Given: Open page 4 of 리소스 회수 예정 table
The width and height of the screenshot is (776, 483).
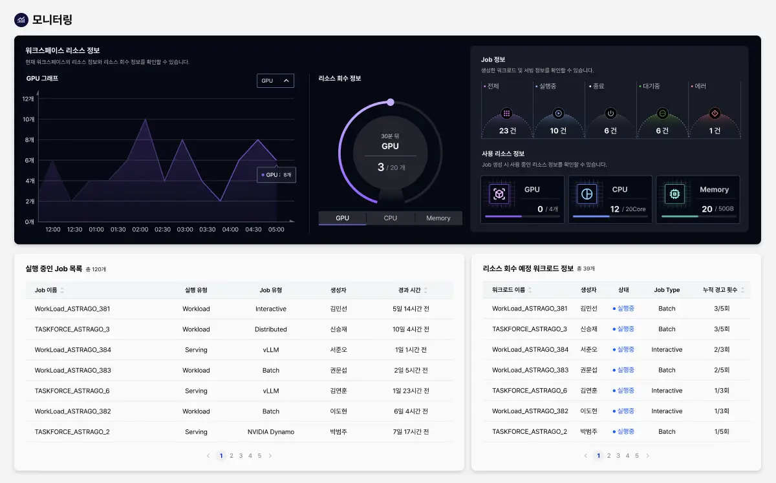Looking at the screenshot, I should [627, 456].
